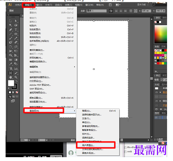
Task: Open the 编辑(E) menu
Action: (x=28, y=5)
